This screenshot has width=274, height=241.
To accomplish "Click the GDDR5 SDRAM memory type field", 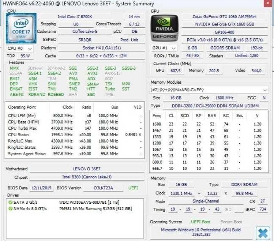I will pyautogui.click(x=225, y=48).
